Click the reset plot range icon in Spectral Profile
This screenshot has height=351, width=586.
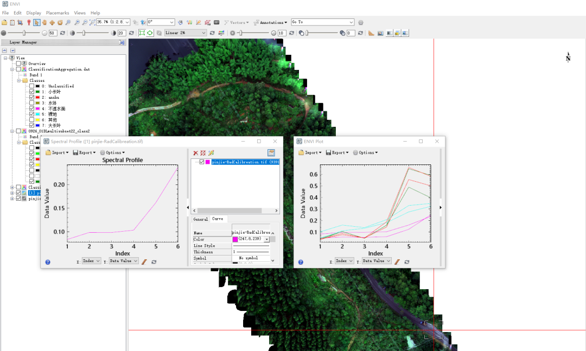coord(154,261)
